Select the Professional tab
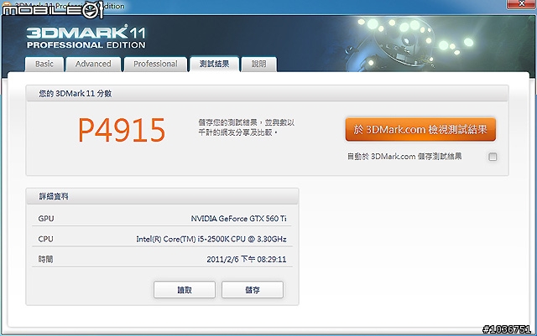This screenshot has width=537, height=336. coord(155,64)
